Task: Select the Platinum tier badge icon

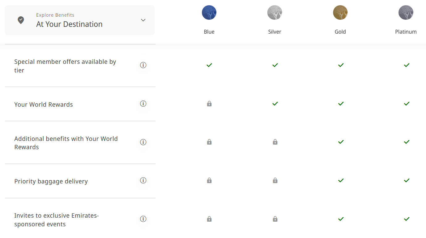Action: [x=406, y=13]
